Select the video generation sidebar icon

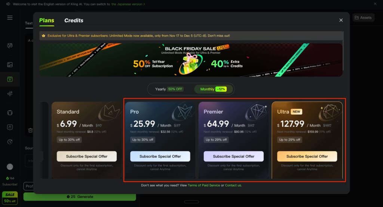(x=10, y=79)
